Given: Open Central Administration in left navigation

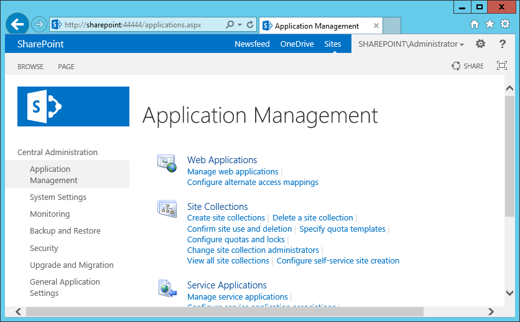Looking at the screenshot, I should click(57, 153).
